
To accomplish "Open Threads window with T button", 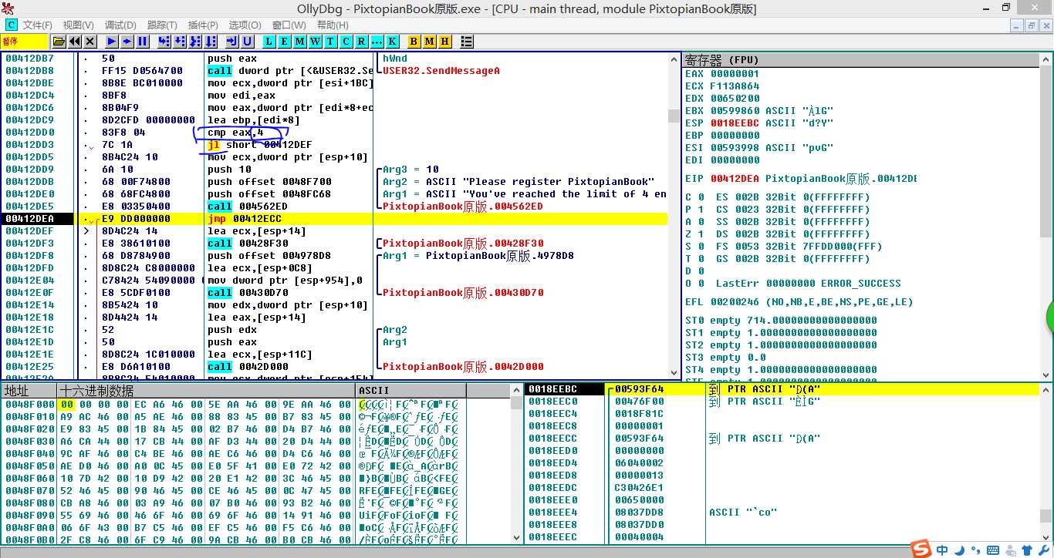I will pyautogui.click(x=331, y=42).
